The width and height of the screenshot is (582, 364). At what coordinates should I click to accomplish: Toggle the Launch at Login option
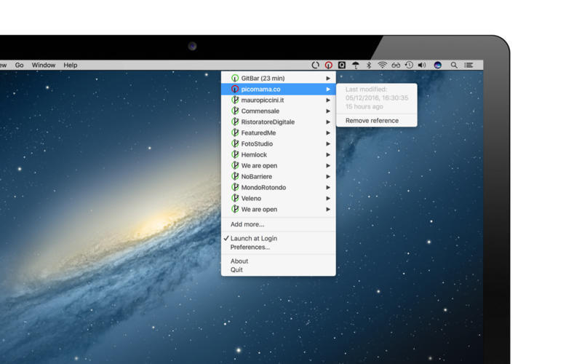[x=253, y=238]
